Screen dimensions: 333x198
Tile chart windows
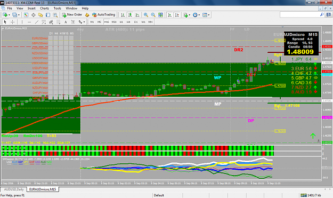point(160,15)
